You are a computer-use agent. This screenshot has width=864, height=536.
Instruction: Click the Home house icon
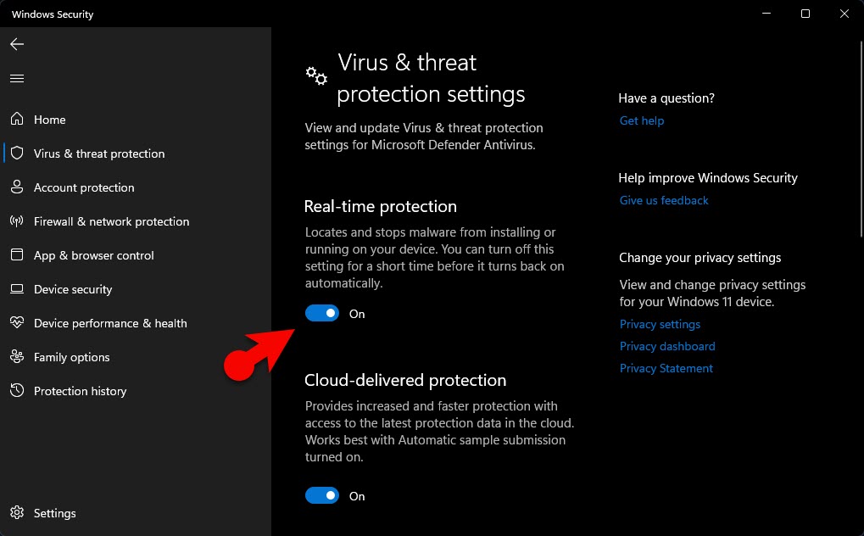(x=17, y=120)
